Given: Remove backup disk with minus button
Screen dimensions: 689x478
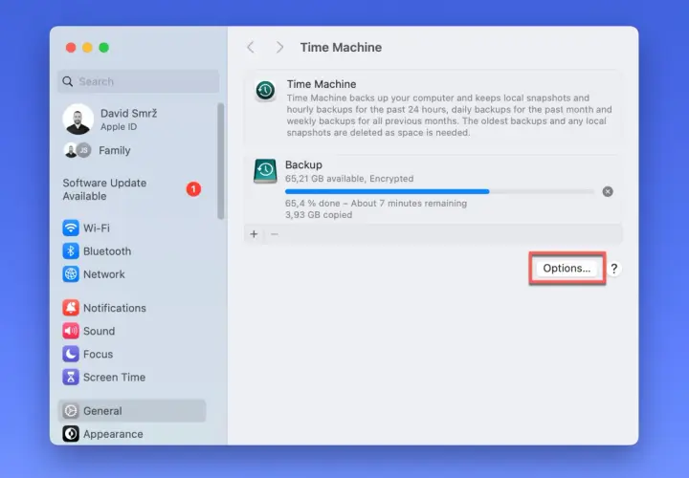Looking at the screenshot, I should coord(275,234).
